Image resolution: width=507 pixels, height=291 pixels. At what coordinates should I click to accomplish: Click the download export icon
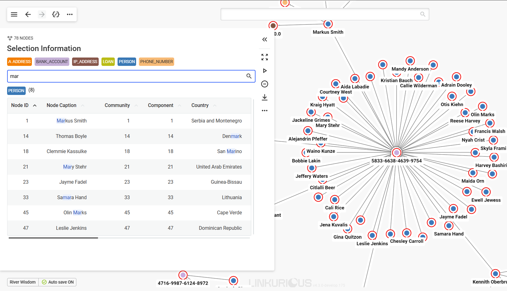coord(264,97)
